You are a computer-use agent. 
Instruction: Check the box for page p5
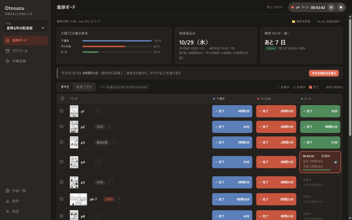click(62, 182)
